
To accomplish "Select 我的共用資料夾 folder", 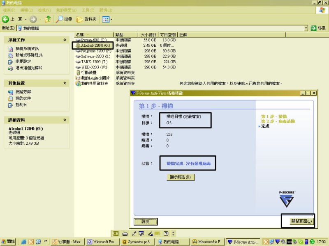I will point(92,84).
